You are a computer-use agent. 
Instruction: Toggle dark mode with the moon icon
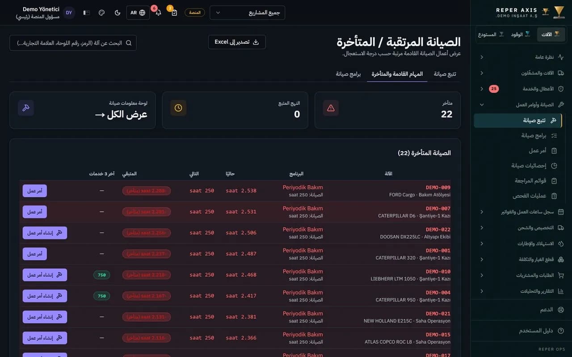[118, 12]
